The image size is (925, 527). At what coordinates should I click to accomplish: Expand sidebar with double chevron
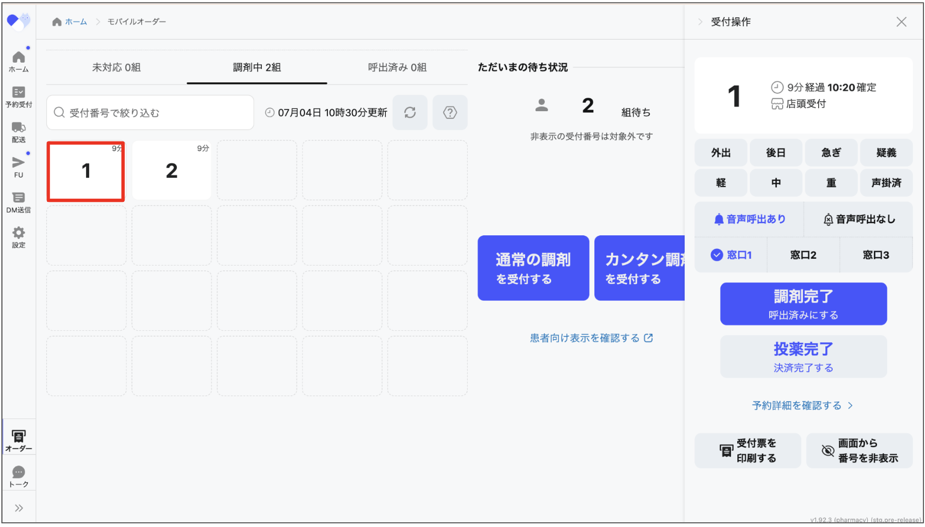19,508
